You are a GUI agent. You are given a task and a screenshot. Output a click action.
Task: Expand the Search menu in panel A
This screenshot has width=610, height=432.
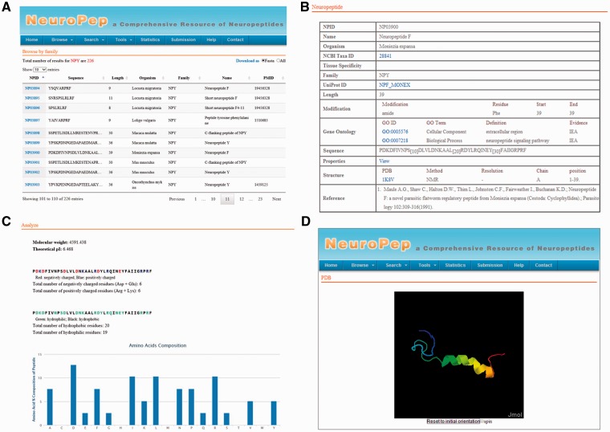pos(94,39)
